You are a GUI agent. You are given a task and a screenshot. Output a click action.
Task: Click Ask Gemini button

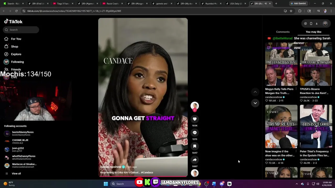click(x=298, y=4)
